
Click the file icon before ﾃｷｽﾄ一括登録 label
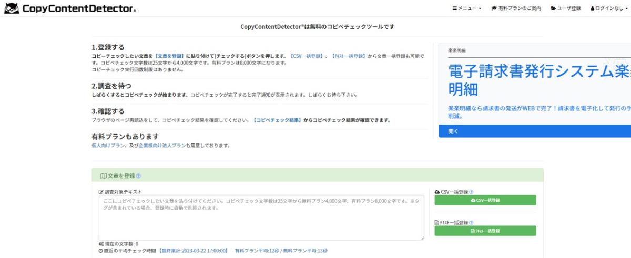click(437, 223)
